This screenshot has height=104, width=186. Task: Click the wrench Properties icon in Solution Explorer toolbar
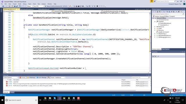point(179,12)
